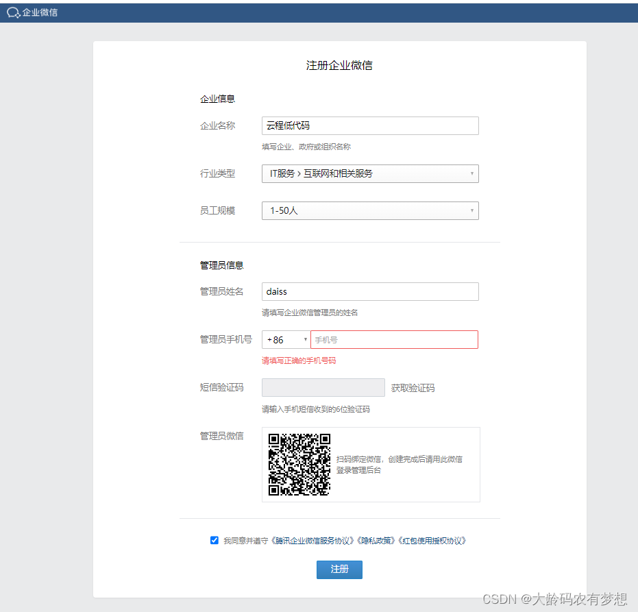The image size is (638, 612).
Task: Click the 企业信息 section heading
Action: [x=217, y=99]
